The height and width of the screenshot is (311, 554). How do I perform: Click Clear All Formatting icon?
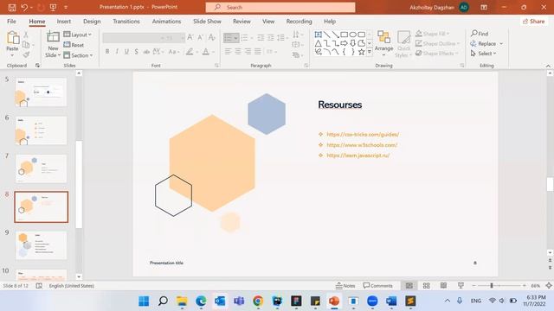[x=211, y=37]
